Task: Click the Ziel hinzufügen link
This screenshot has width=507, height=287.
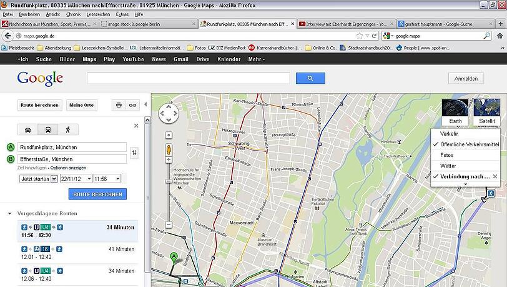Action: point(32,168)
